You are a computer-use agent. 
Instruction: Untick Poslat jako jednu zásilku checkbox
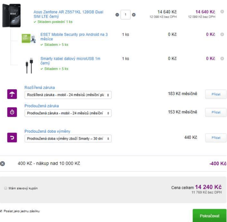click(1, 211)
